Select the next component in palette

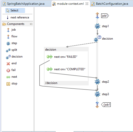tap(12, 77)
